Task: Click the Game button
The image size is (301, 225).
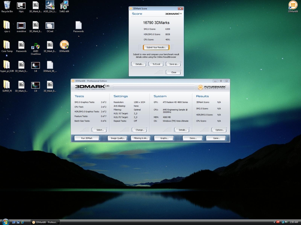Action: pyautogui.click(x=216, y=138)
